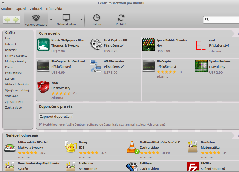Open the Space Bubble Shooter icon
Screen dimensions: 239x172
coord(149,45)
